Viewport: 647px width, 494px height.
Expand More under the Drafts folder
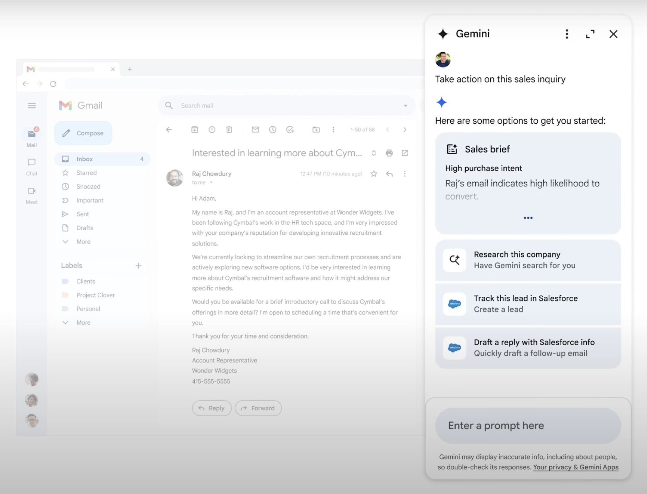tap(83, 242)
